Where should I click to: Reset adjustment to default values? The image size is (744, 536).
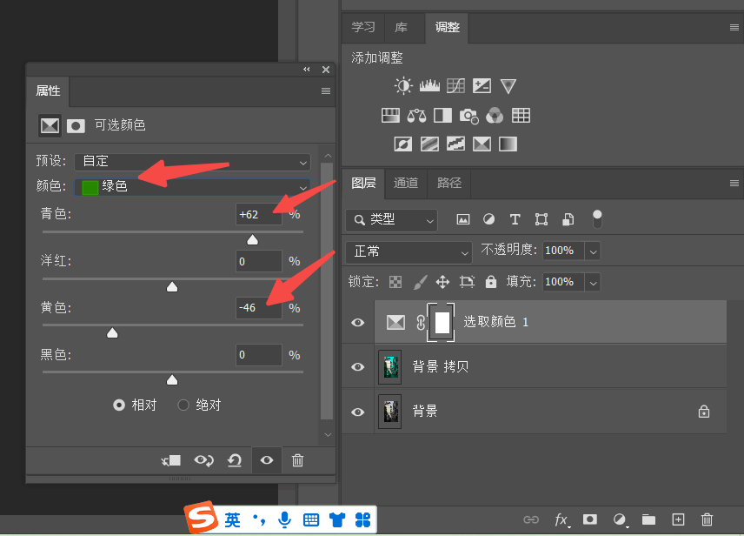click(235, 460)
